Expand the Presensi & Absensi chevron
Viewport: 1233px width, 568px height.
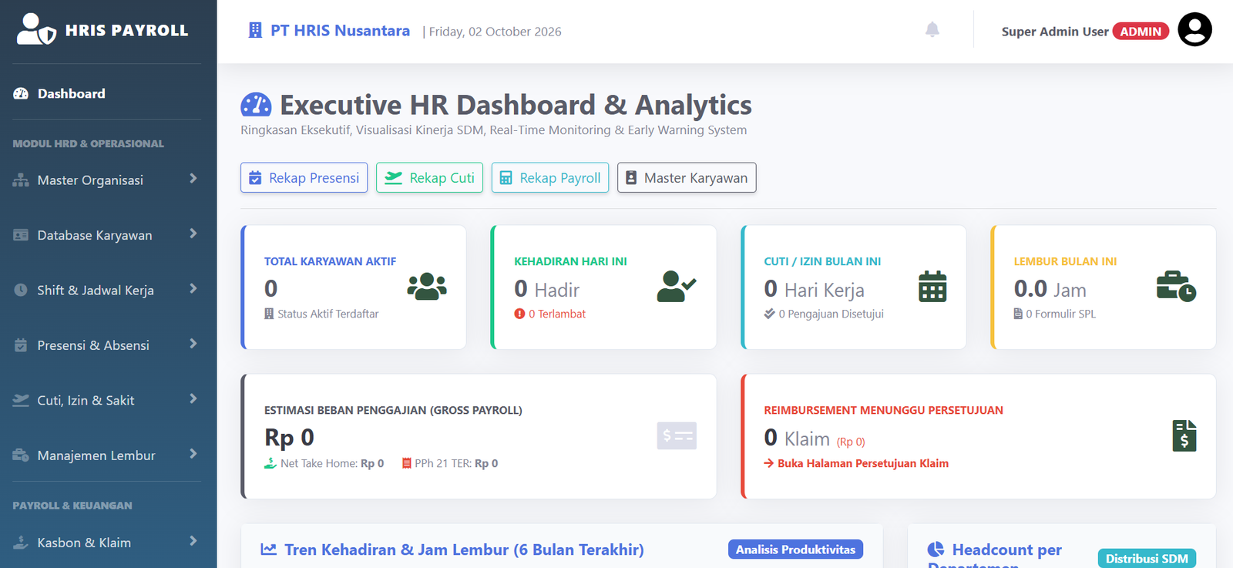coord(193,344)
